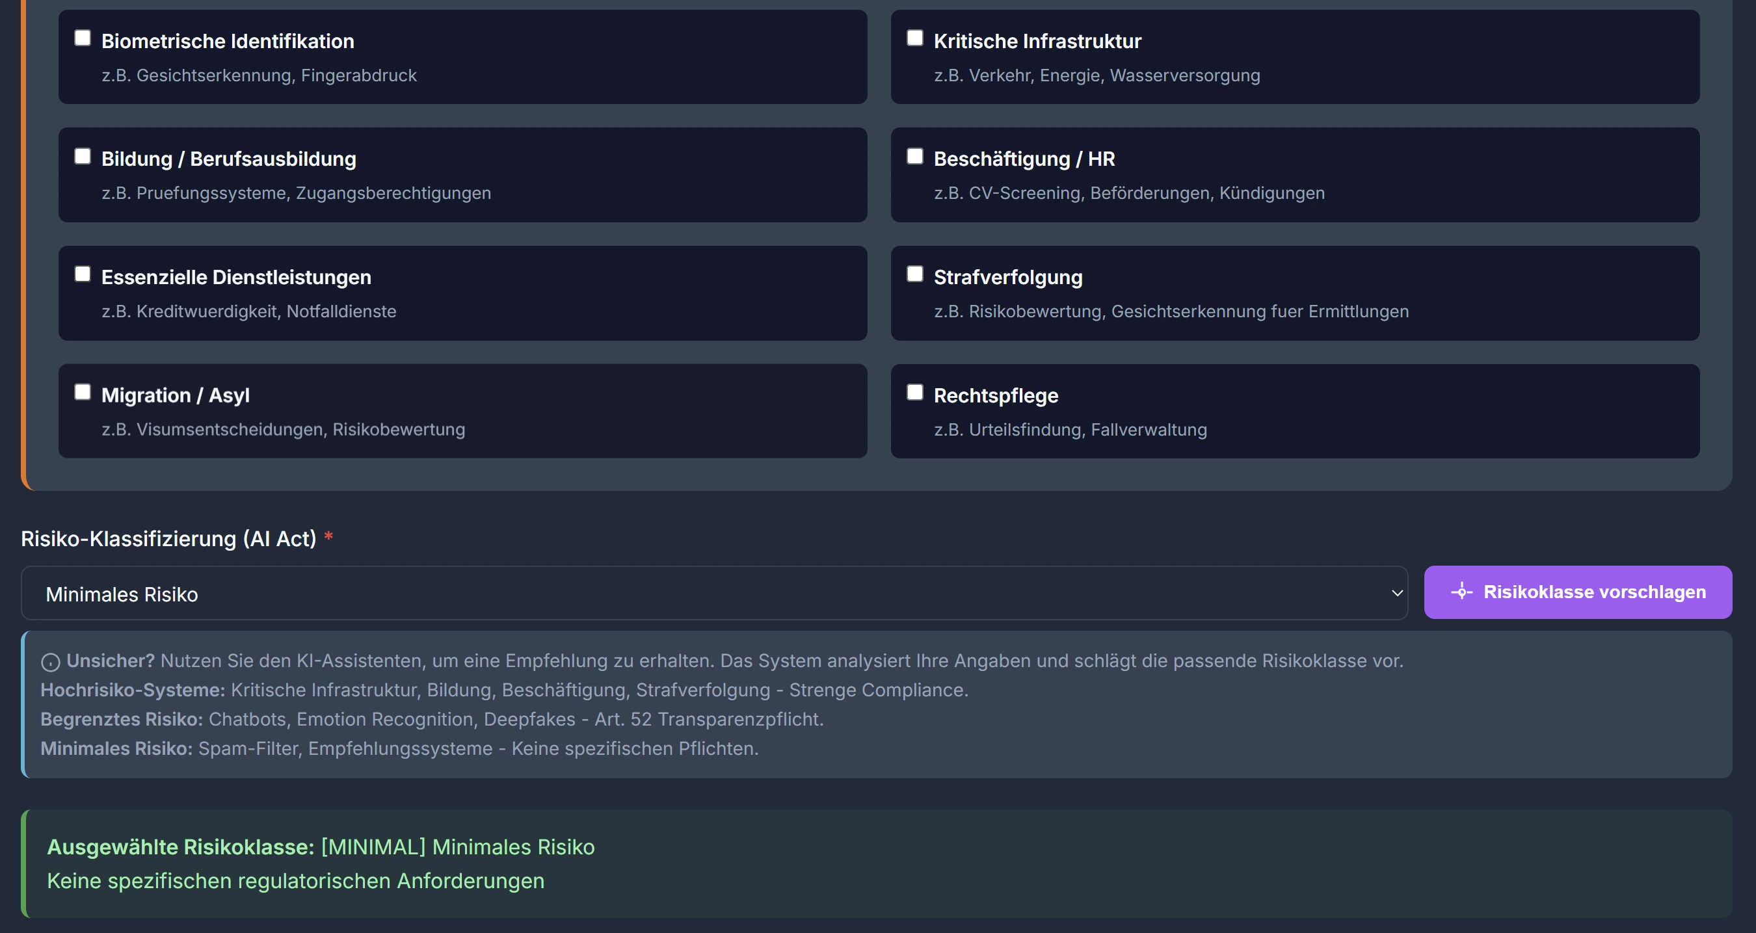The width and height of the screenshot is (1756, 933).
Task: Tick the Rechtspflege checkbox
Action: click(915, 393)
